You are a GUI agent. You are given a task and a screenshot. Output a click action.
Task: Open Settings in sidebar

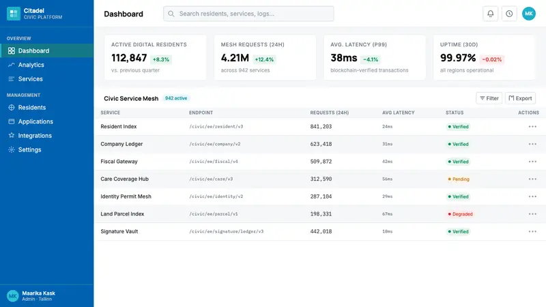[46, 149]
